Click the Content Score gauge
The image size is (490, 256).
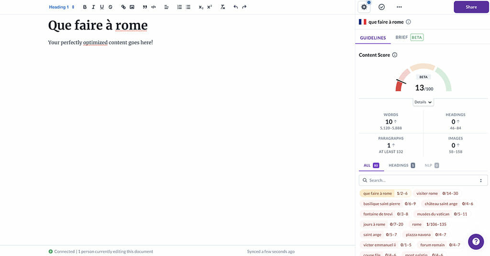423,78
